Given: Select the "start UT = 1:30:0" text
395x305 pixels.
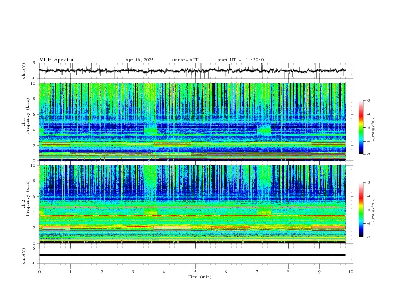Looking at the screenshot, I should (x=241, y=60).
